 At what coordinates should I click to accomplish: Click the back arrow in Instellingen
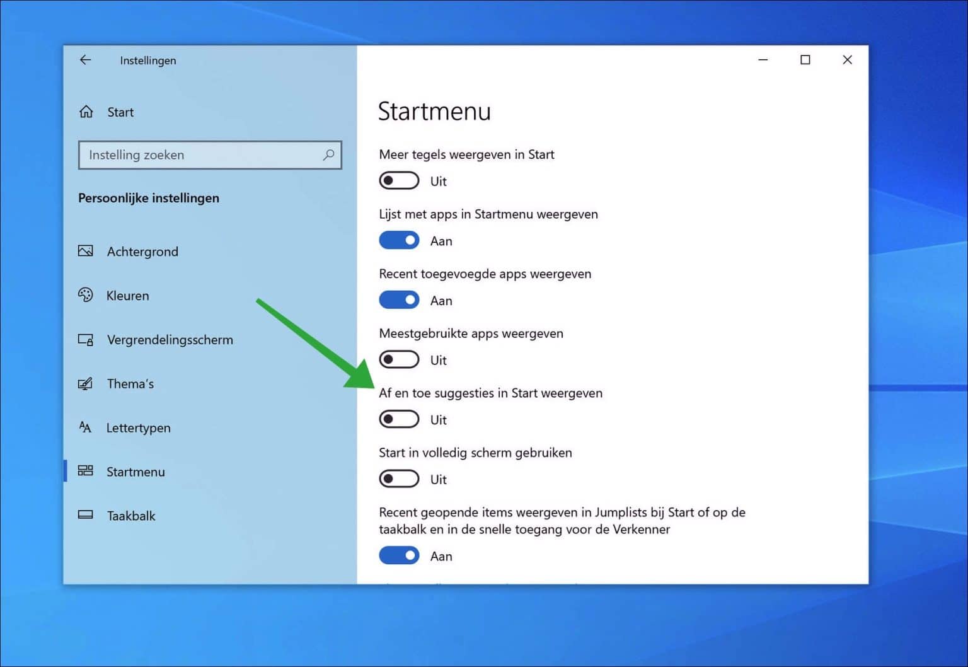[x=85, y=60]
